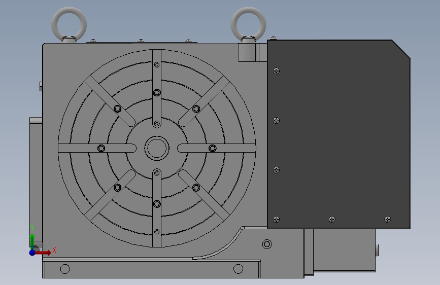Select bottom-left corner screw on motor cover
The height and width of the screenshot is (285, 440).
pos(277,219)
